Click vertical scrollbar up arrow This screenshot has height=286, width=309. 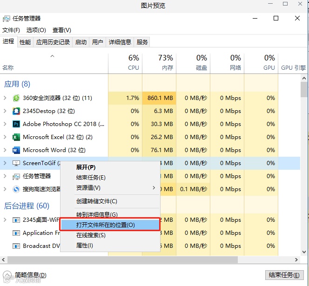(x=304, y=79)
